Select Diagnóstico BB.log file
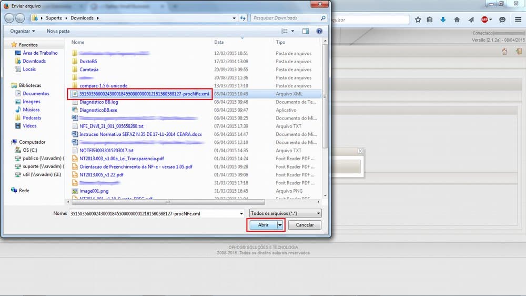The image size is (526, 296). (x=99, y=102)
